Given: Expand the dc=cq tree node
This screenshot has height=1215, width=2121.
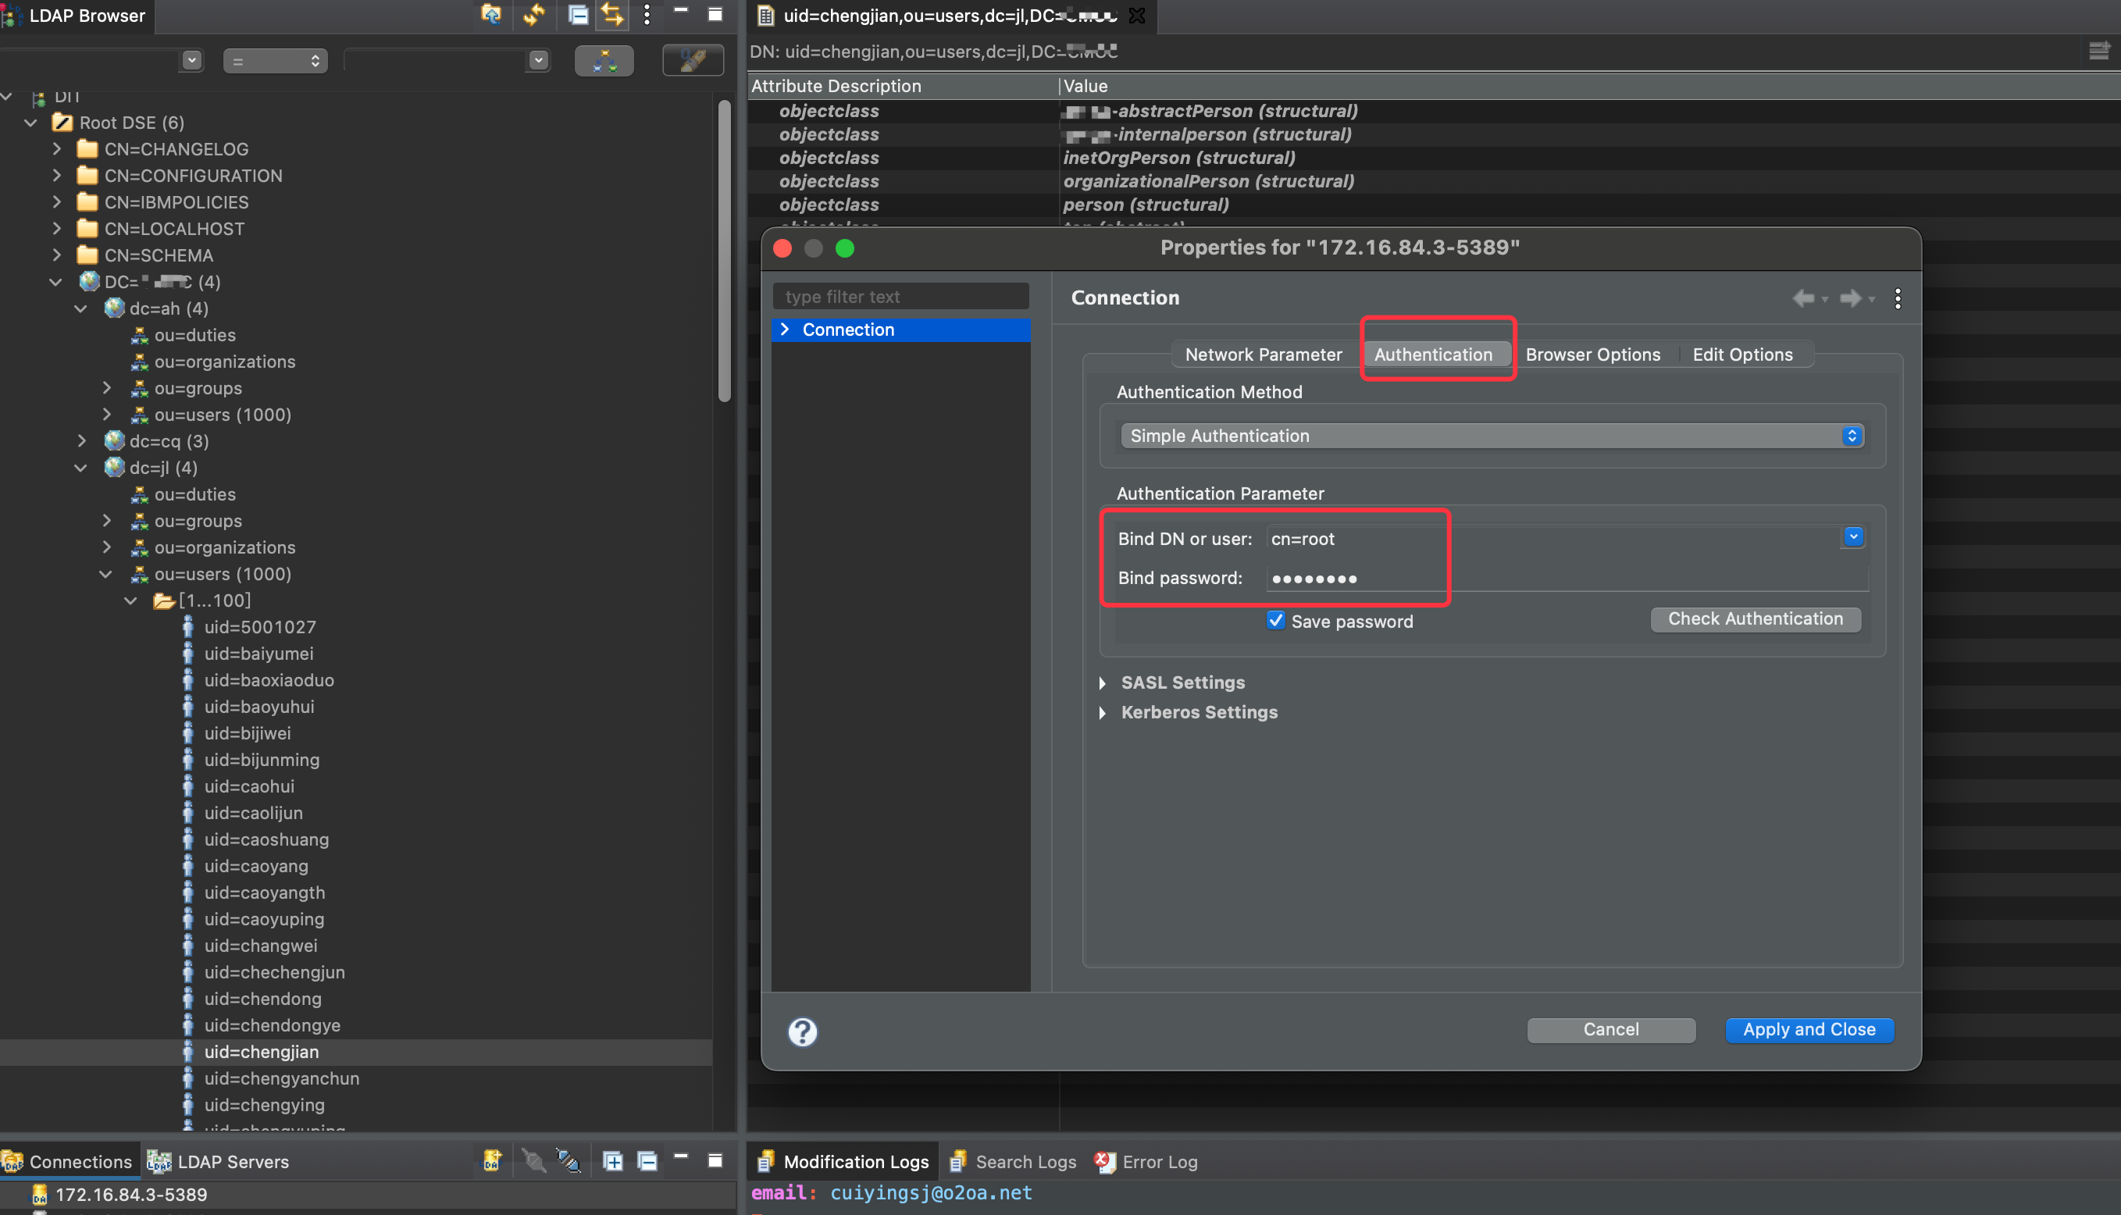Looking at the screenshot, I should coord(82,440).
